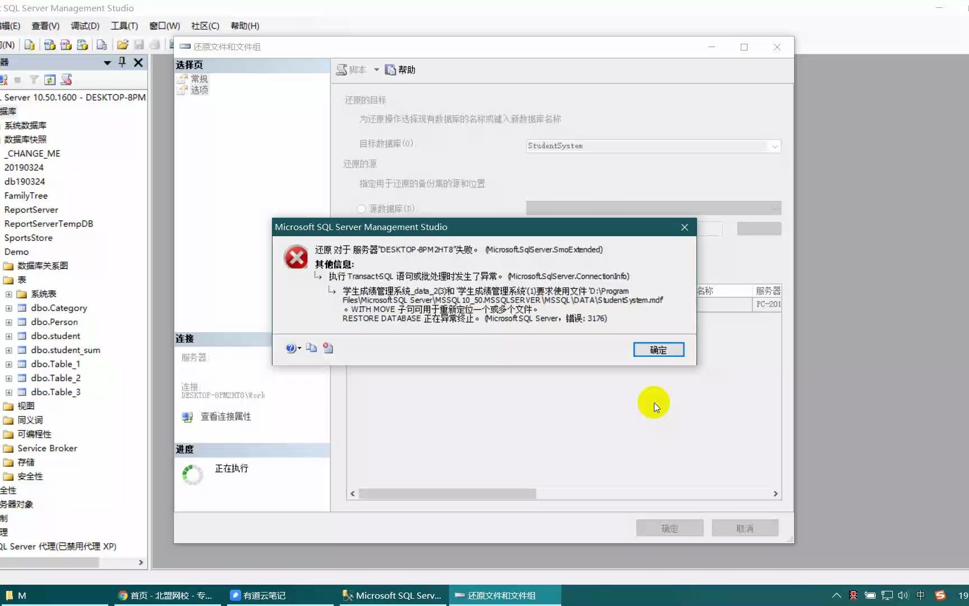The width and height of the screenshot is (969, 606).
Task: Click the Save disk icon in toolbar
Action: click(x=139, y=45)
